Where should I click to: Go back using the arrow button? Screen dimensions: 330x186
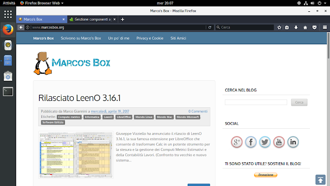click(21, 27)
